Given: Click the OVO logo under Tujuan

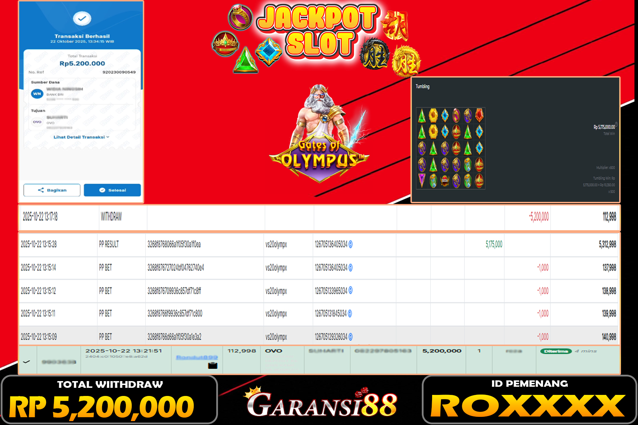Looking at the screenshot, I should point(37,122).
